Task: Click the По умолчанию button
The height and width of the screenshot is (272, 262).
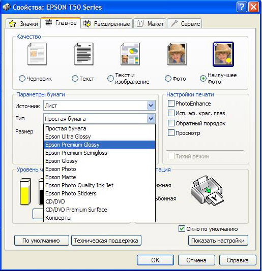Action: (x=41, y=241)
